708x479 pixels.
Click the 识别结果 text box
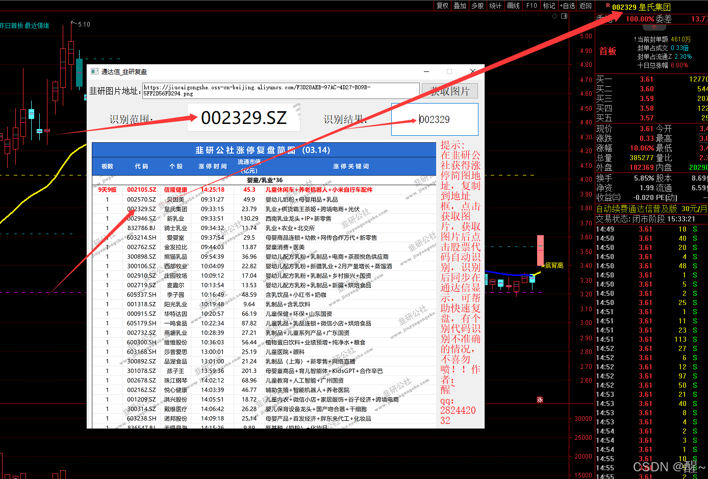(435, 119)
